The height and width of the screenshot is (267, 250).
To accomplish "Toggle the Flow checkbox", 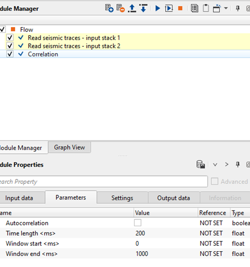I will [2, 30].
